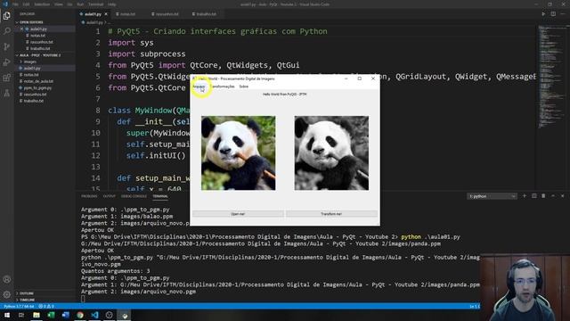Viewport: 570px width, 321px height.
Task: Split the editor with split icon
Action: point(553,14)
